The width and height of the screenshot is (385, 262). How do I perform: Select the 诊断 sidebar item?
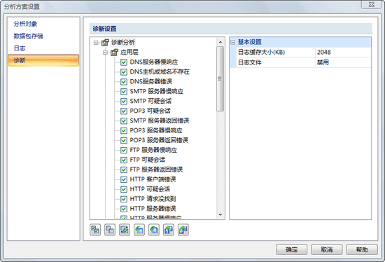[x=43, y=60]
